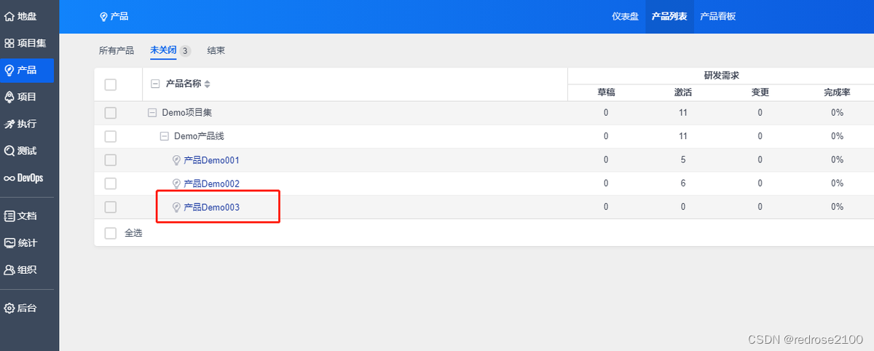Click the 激活 column header

pyautogui.click(x=683, y=92)
